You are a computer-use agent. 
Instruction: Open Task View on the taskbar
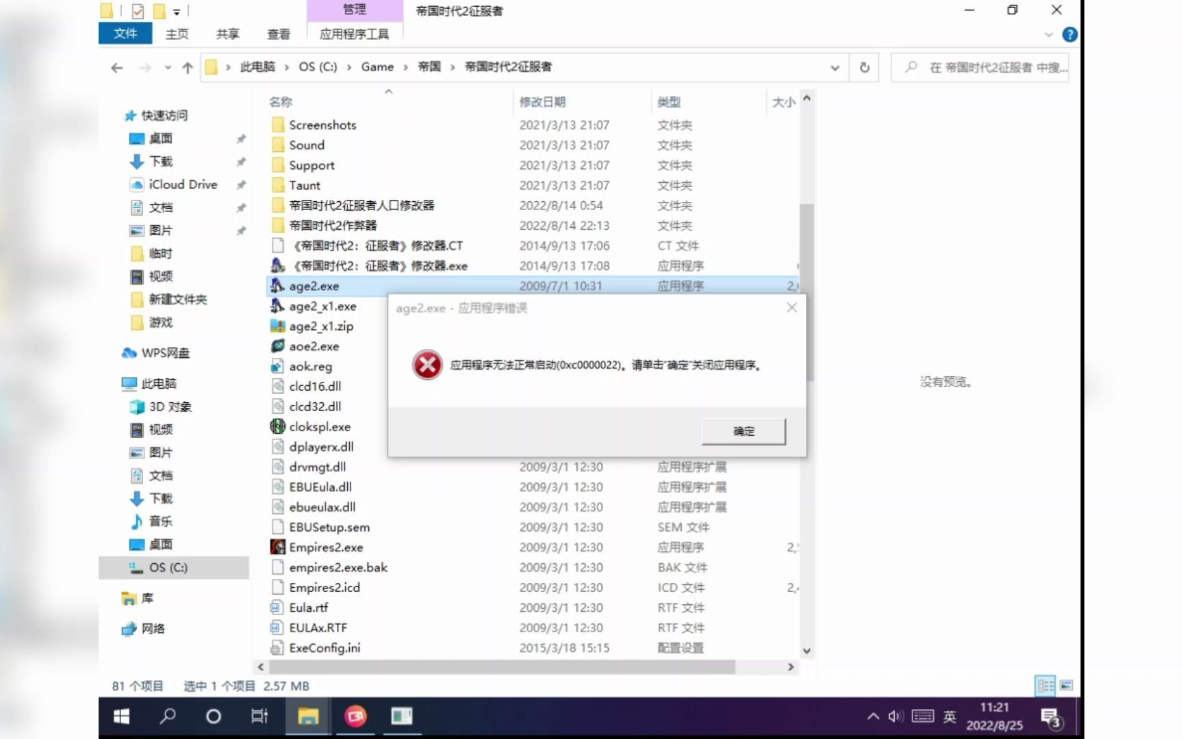click(259, 716)
